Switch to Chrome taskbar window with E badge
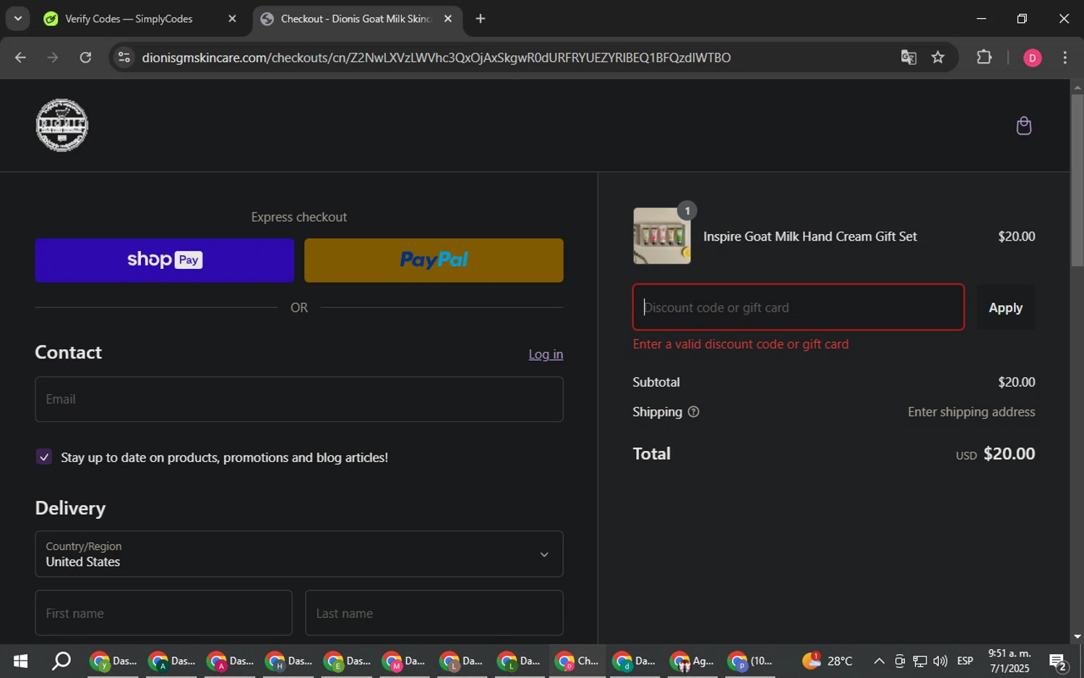Image resolution: width=1084 pixels, height=678 pixels. pos(345,661)
